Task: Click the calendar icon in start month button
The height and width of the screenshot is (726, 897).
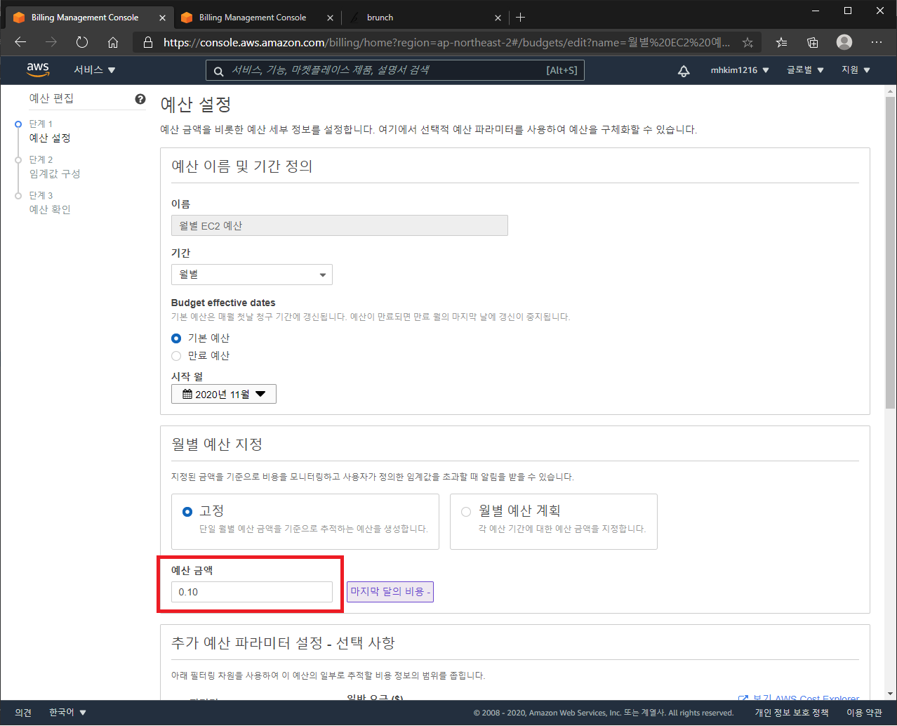Action: (x=187, y=394)
